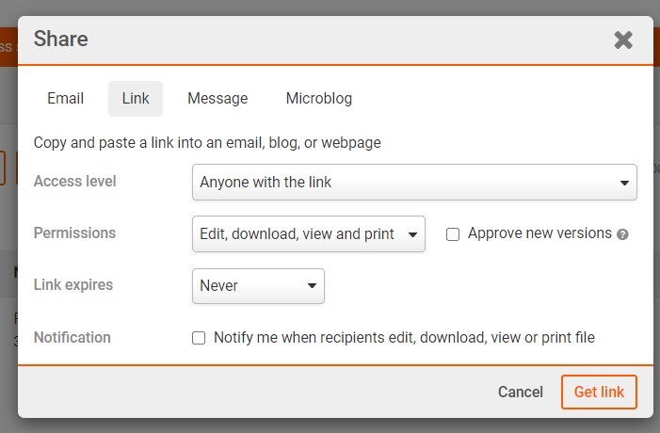This screenshot has width=660, height=433.
Task: Click the Access level field label
Action: point(75,182)
